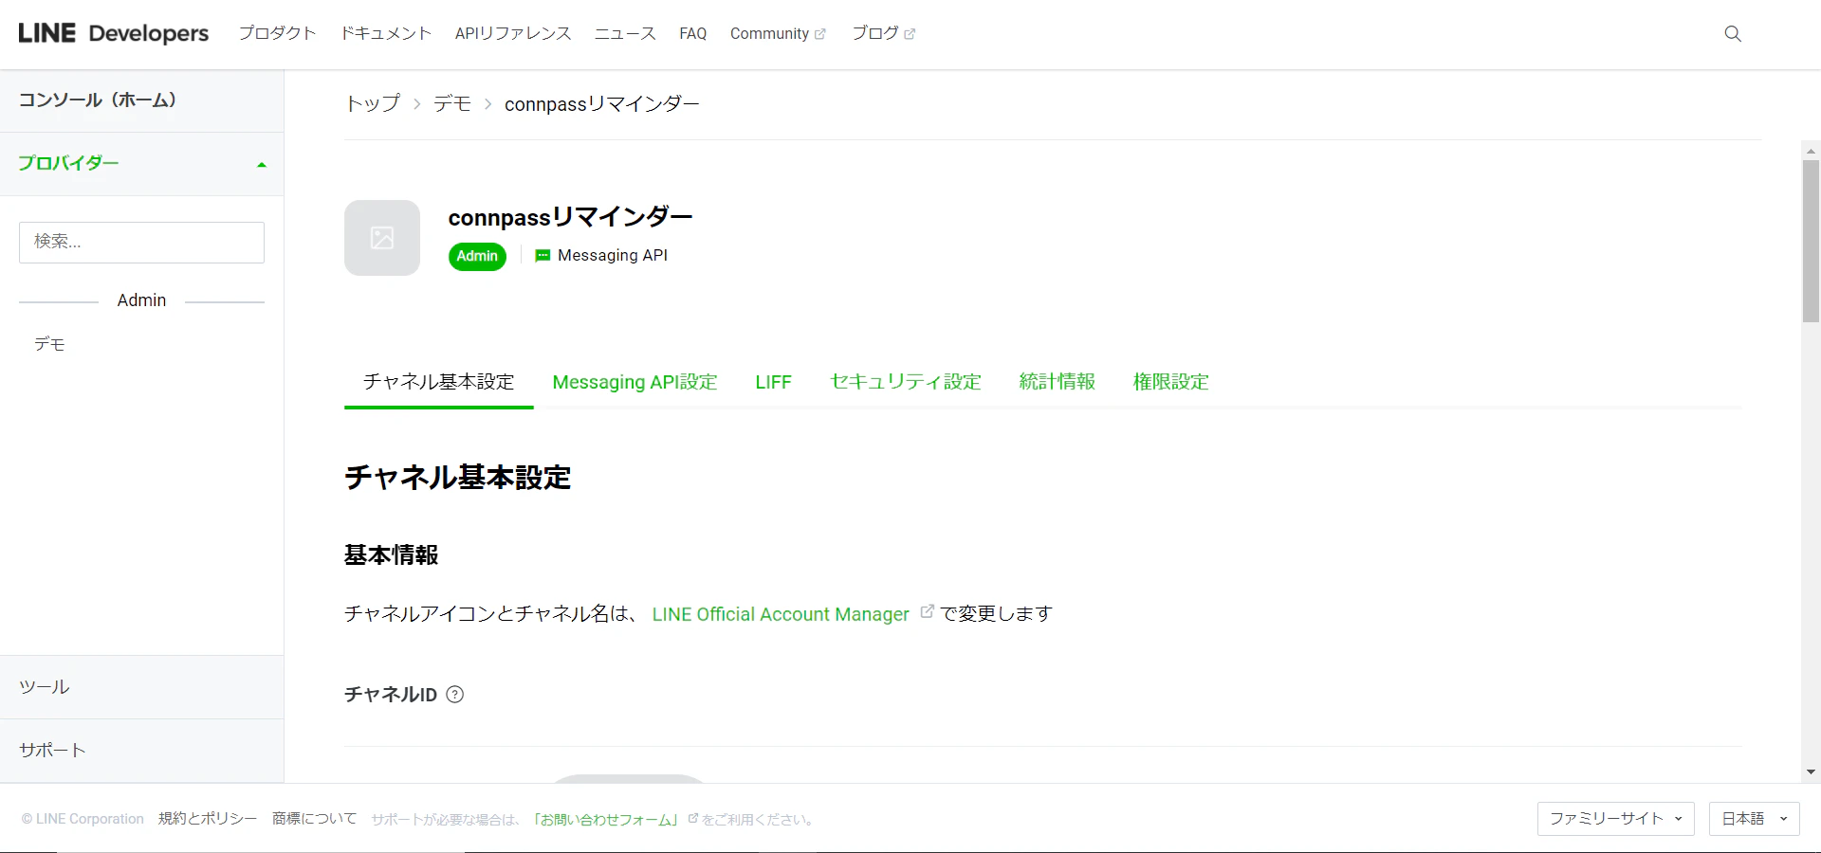
Task: Click the provider 検索 input field
Action: [x=141, y=243]
